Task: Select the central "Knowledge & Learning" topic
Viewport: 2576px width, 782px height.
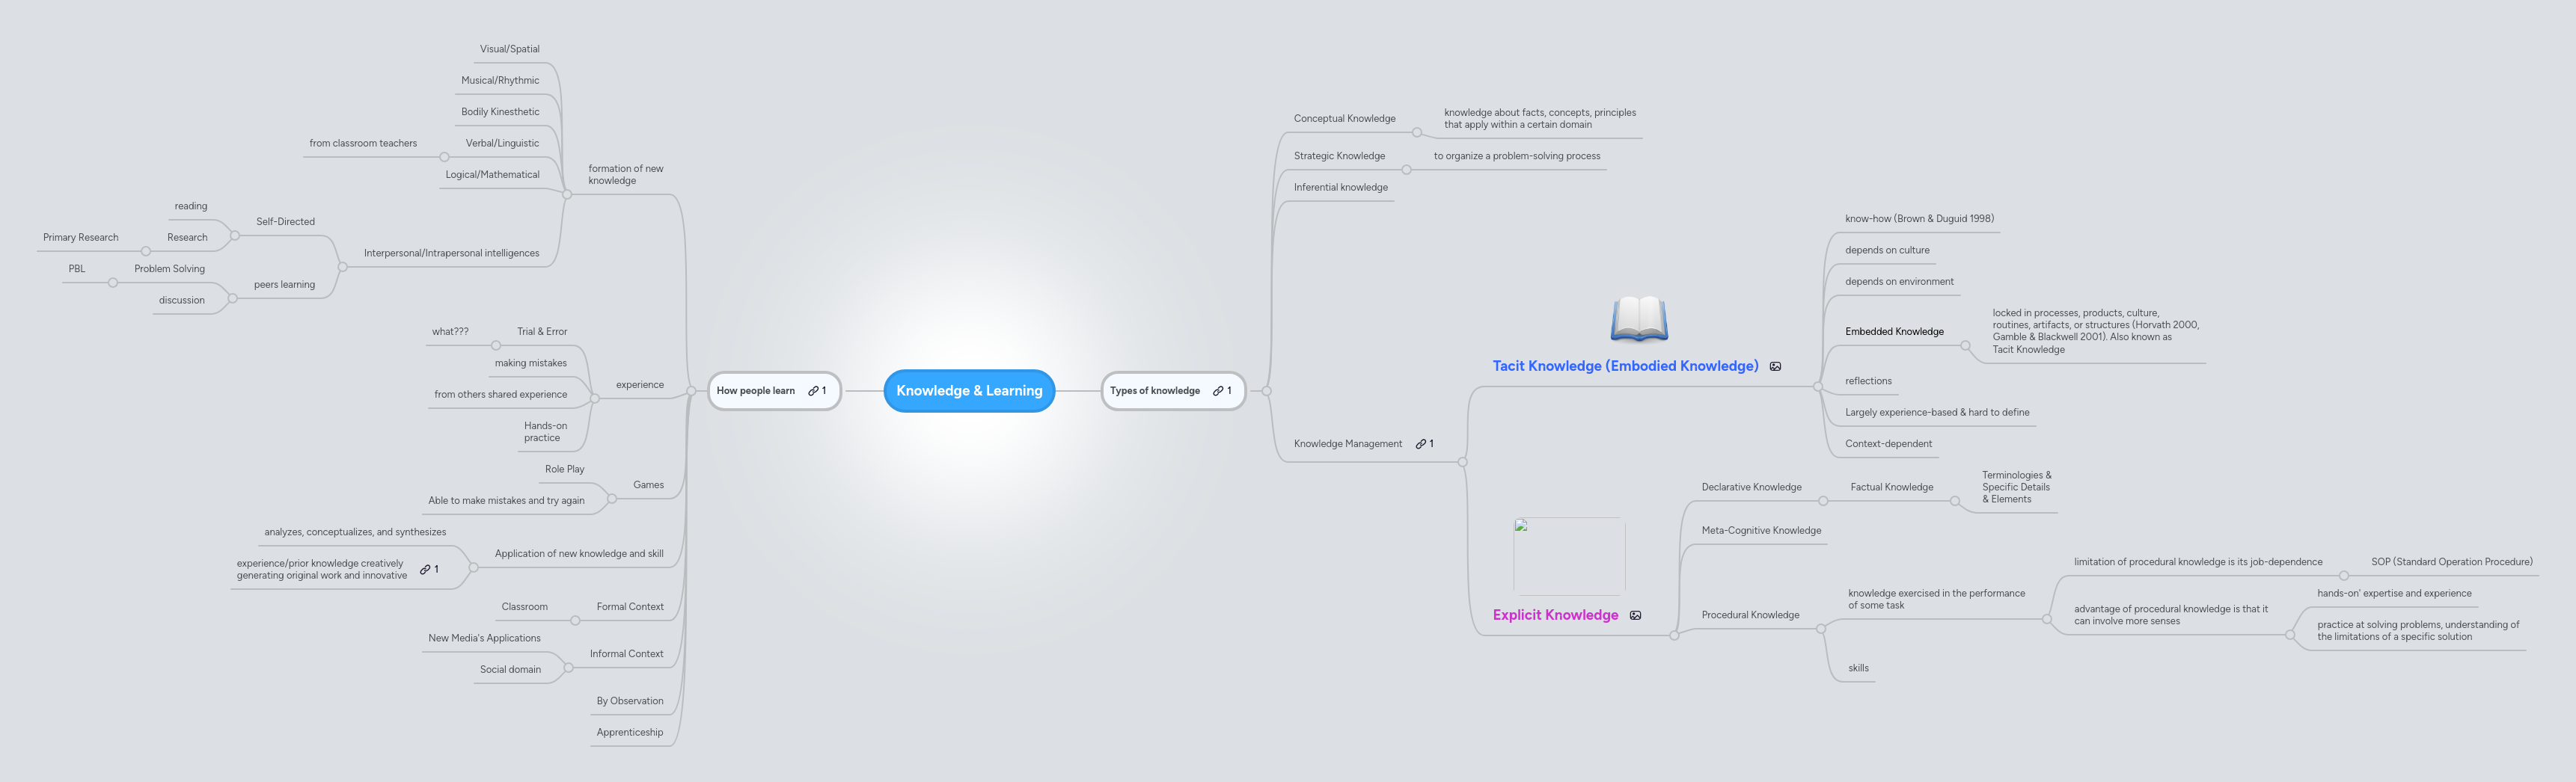Action: [968, 390]
